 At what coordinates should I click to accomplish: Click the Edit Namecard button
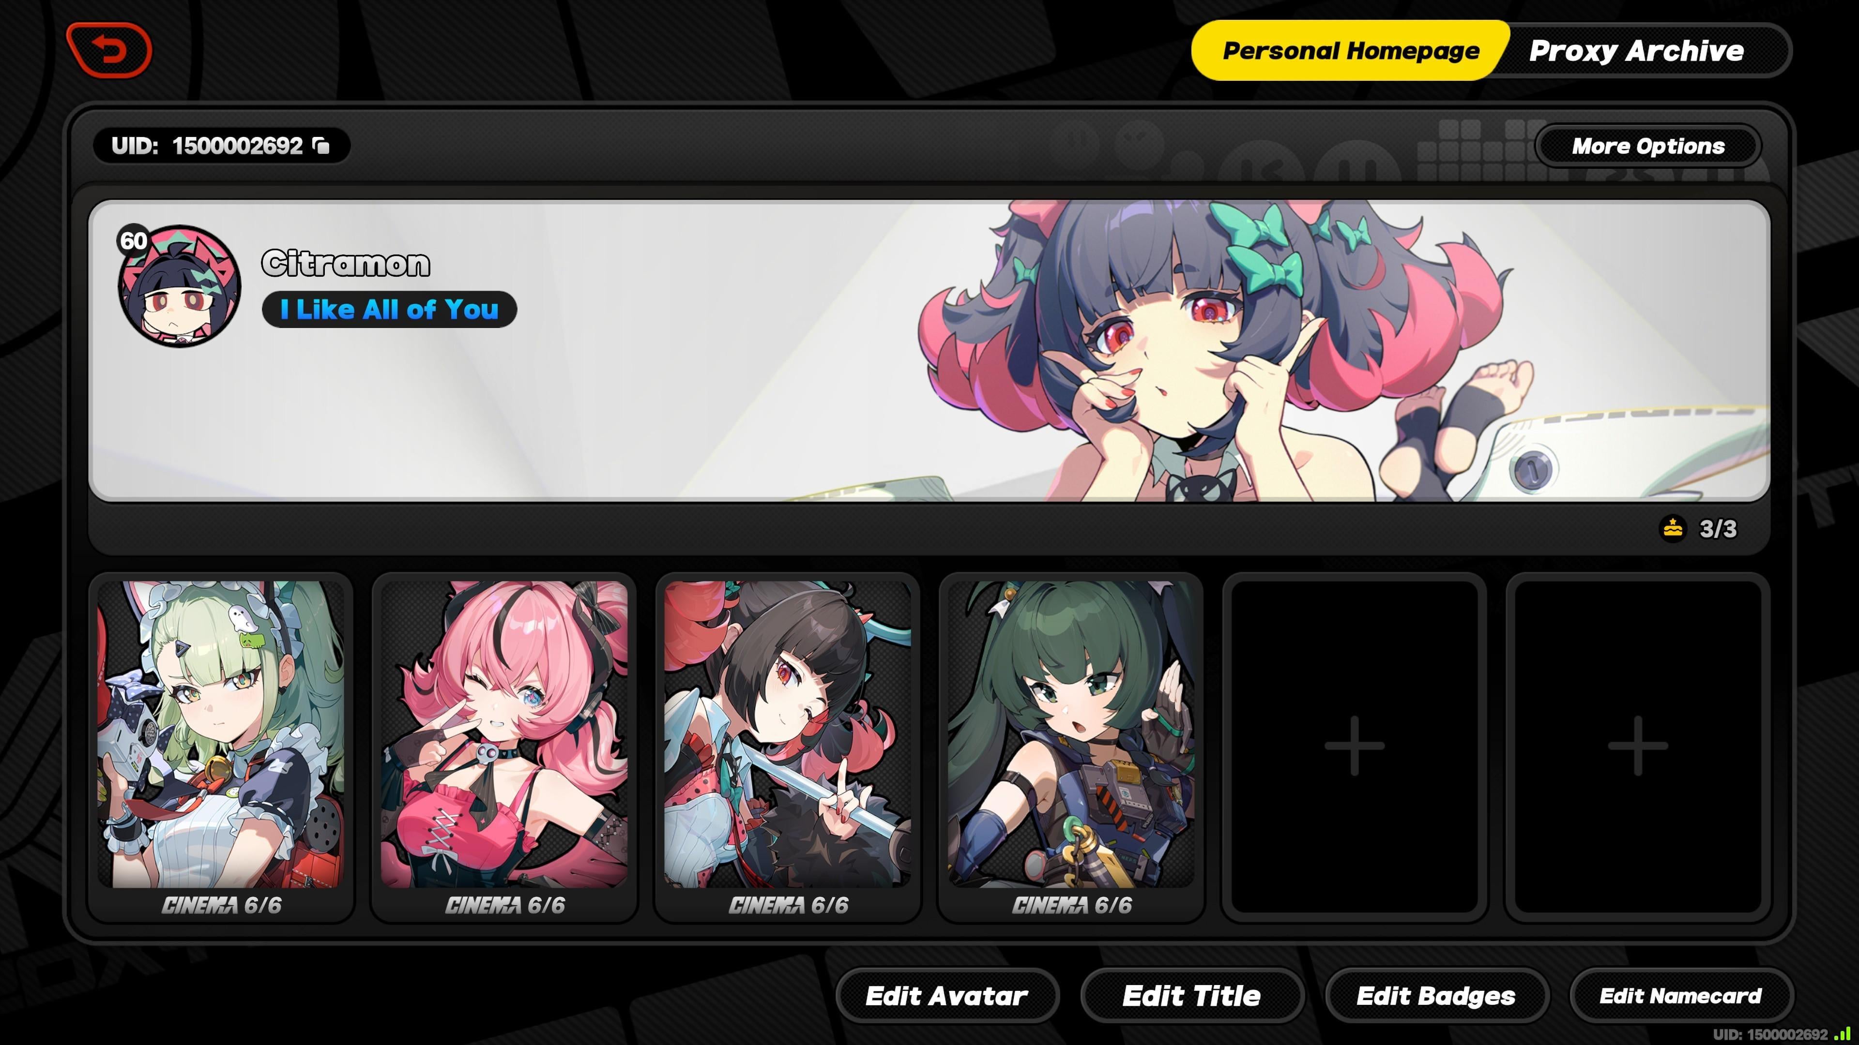[x=1681, y=996]
